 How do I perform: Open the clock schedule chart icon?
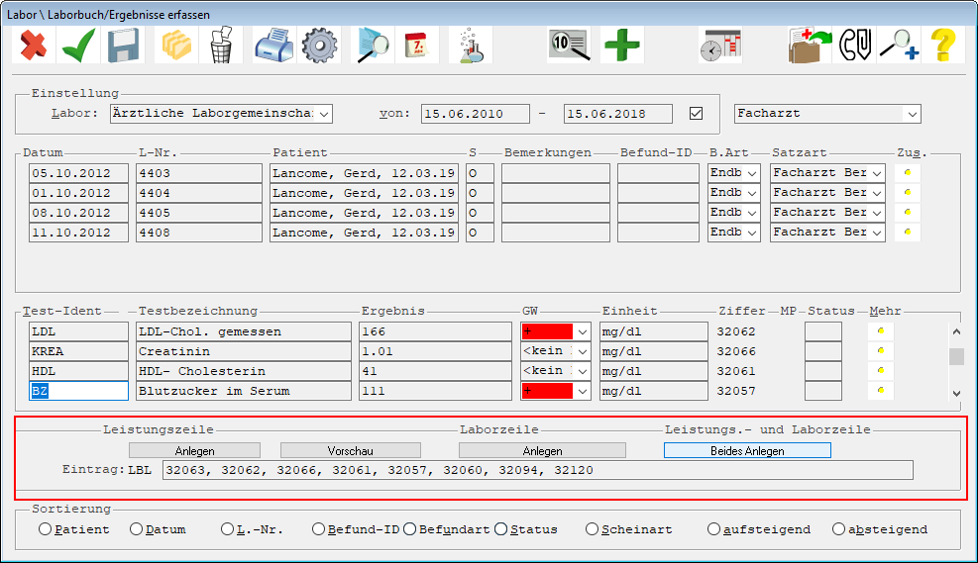(x=720, y=46)
